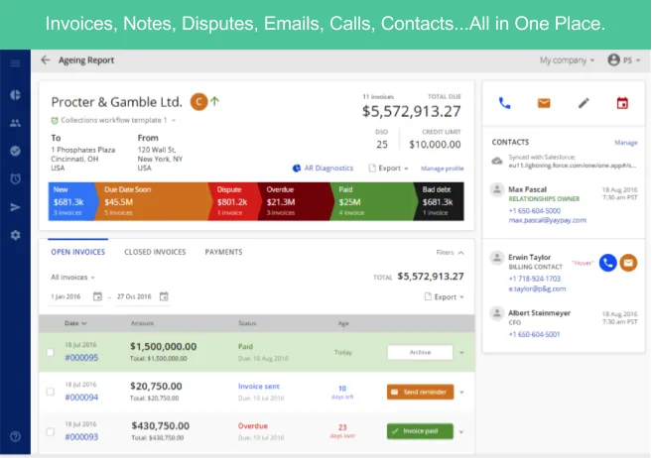Expand options arrow beside Invoice paid
Viewport: 652px width, 458px height.
(x=461, y=432)
